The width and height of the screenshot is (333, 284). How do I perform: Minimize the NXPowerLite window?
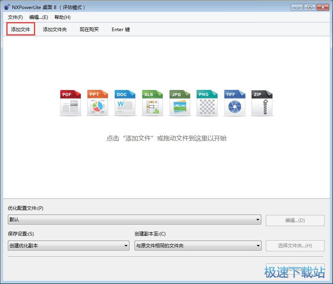(297, 7)
